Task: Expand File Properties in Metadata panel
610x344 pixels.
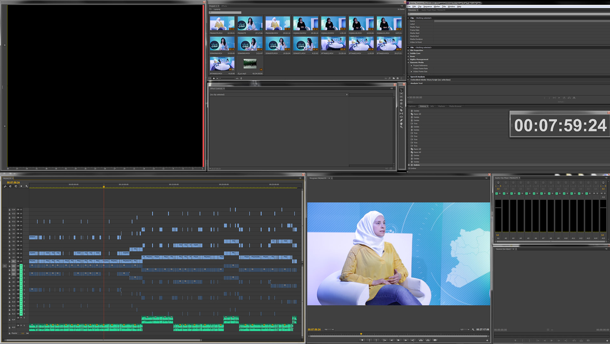Action: point(408,51)
